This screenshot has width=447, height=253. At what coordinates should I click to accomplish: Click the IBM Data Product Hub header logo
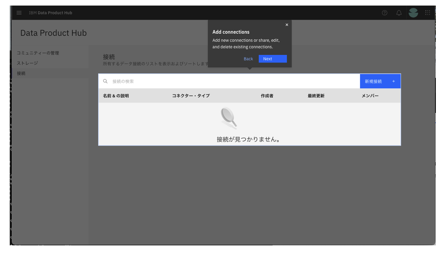tap(51, 13)
